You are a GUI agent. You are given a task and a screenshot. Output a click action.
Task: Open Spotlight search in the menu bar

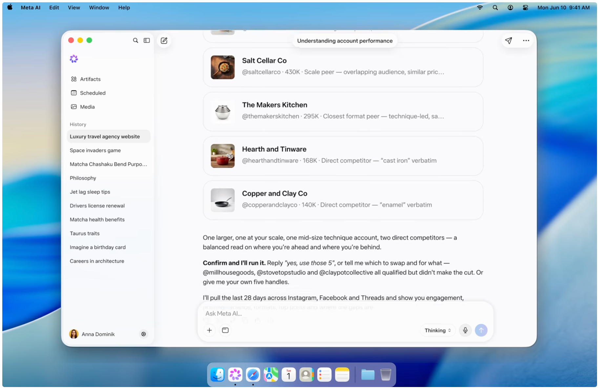(495, 8)
